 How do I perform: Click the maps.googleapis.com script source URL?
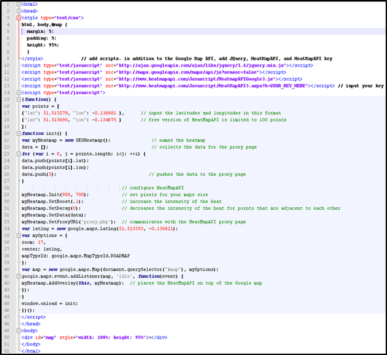click(188, 72)
